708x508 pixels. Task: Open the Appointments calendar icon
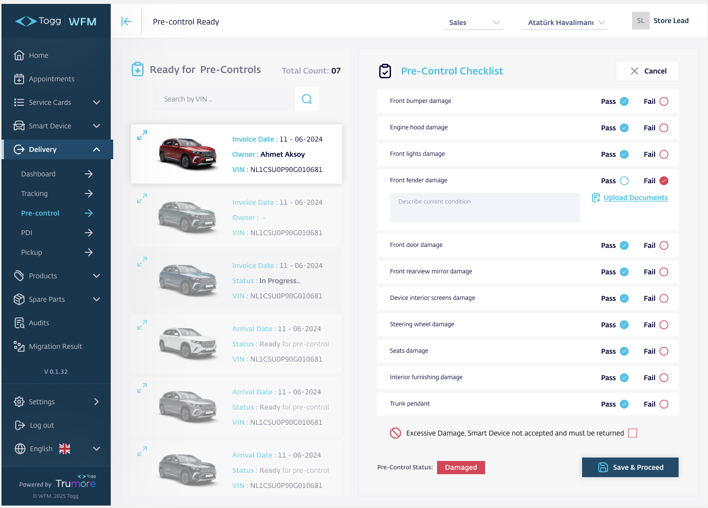point(19,79)
